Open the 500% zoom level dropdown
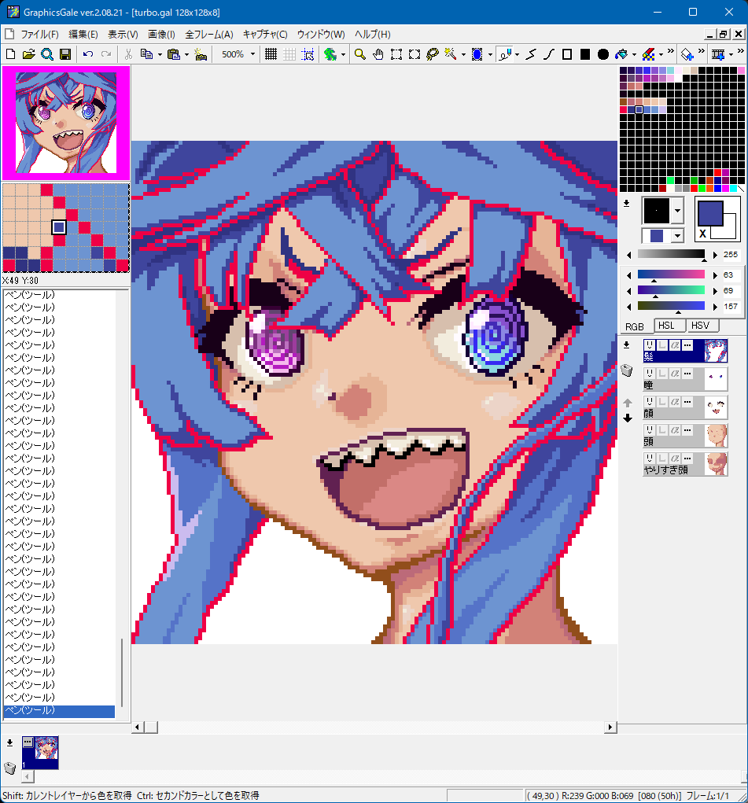 click(x=252, y=54)
